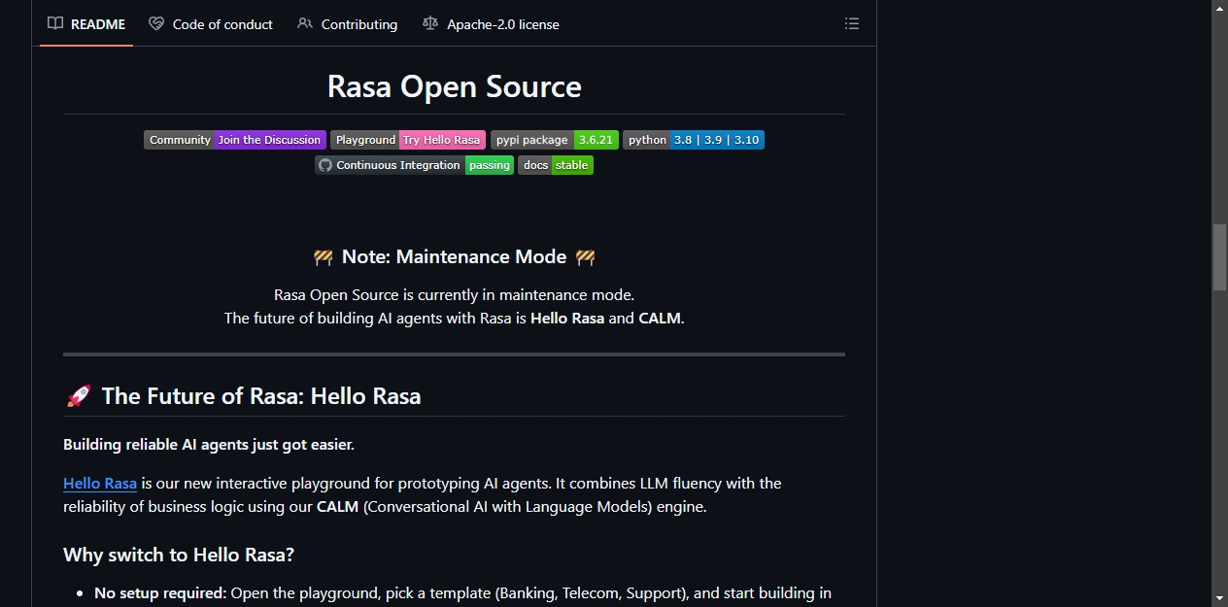Click the README book icon

pos(55,23)
